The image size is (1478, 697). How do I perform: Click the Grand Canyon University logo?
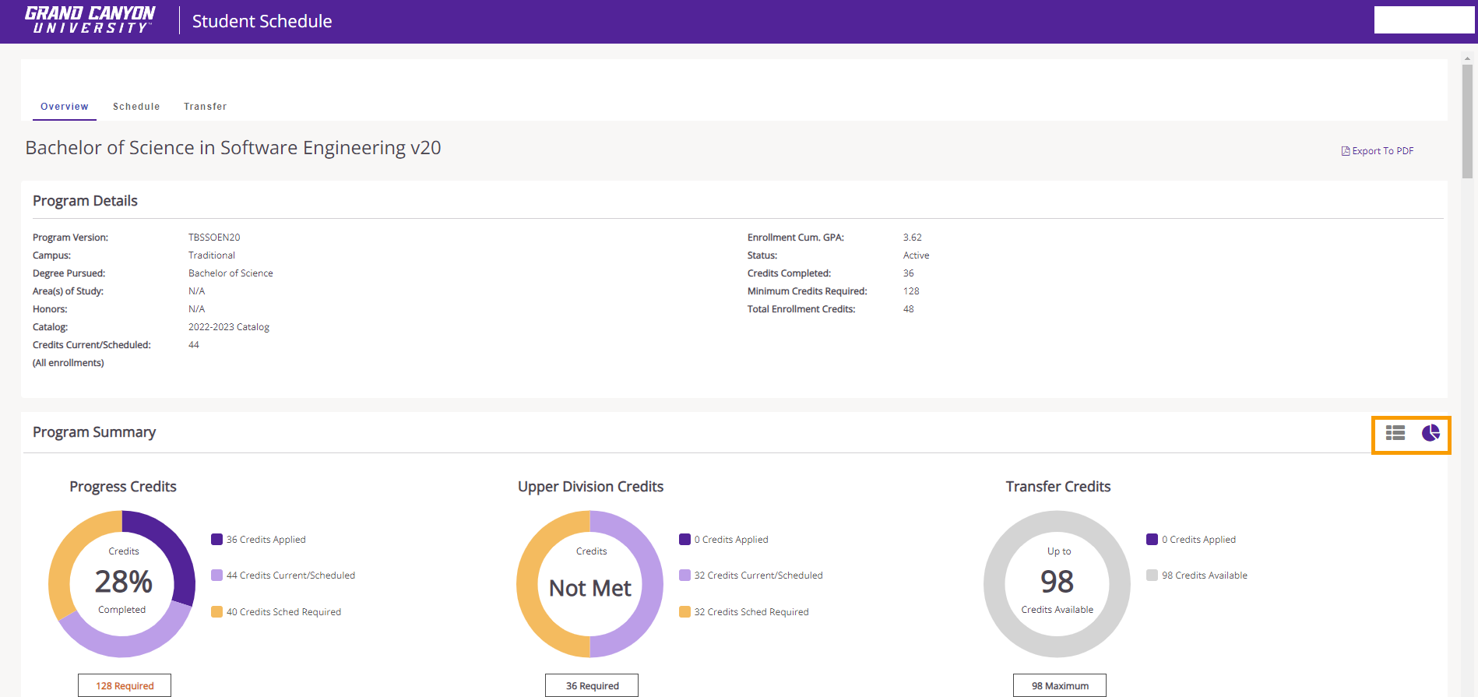[x=90, y=20]
